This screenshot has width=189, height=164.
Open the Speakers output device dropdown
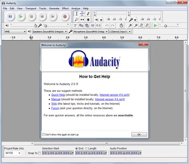[x=49, y=32]
